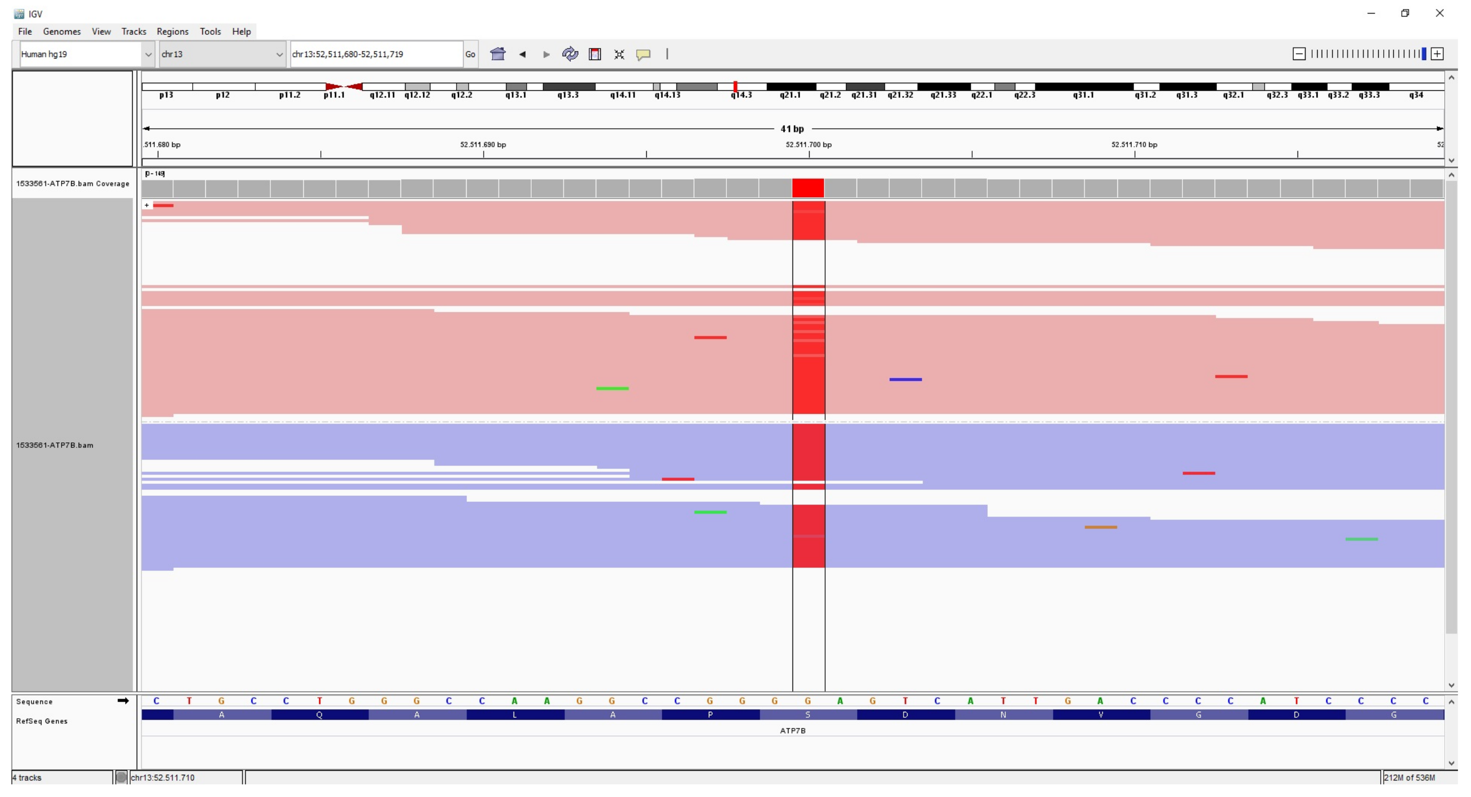Viewport: 1471px width, 797px height.
Task: Zoom out with the minus icon
Action: pyautogui.click(x=1298, y=53)
